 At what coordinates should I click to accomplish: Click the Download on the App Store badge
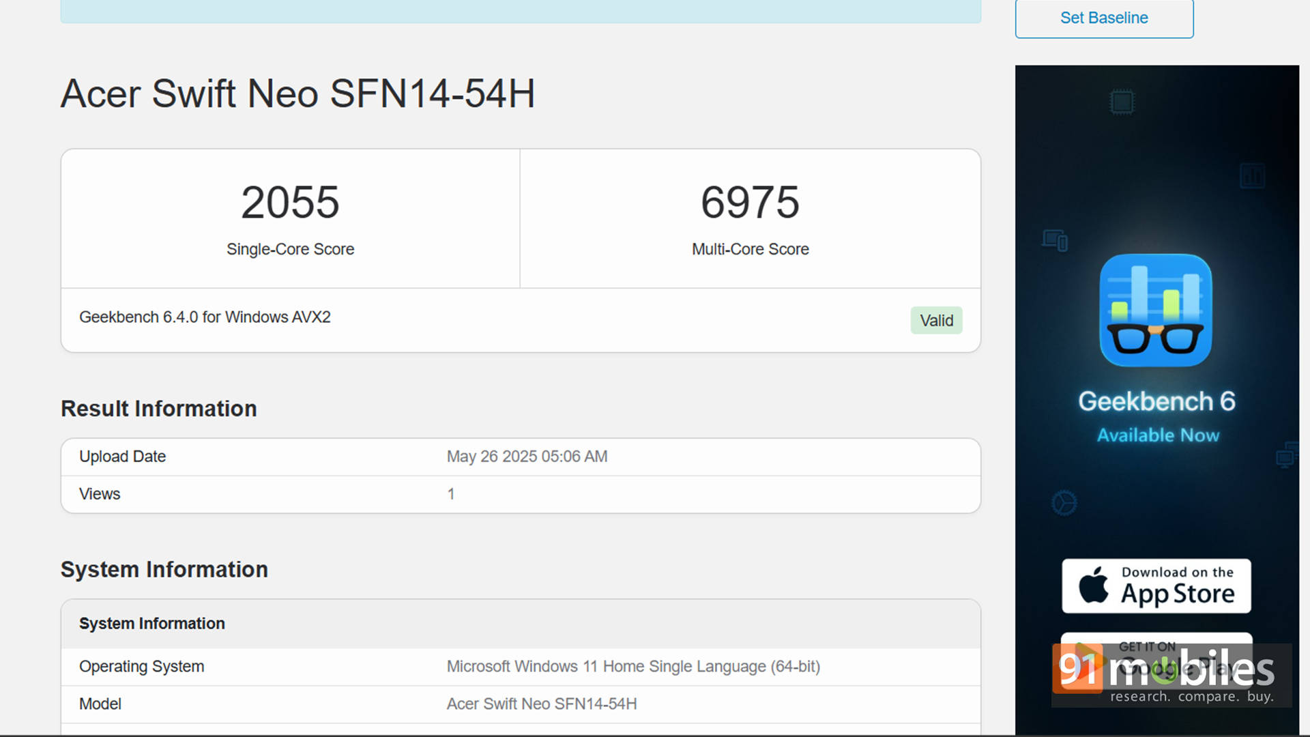coord(1156,586)
